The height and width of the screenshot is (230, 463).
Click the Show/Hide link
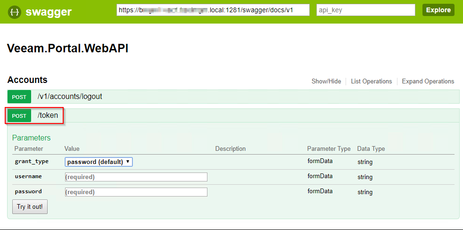326,81
